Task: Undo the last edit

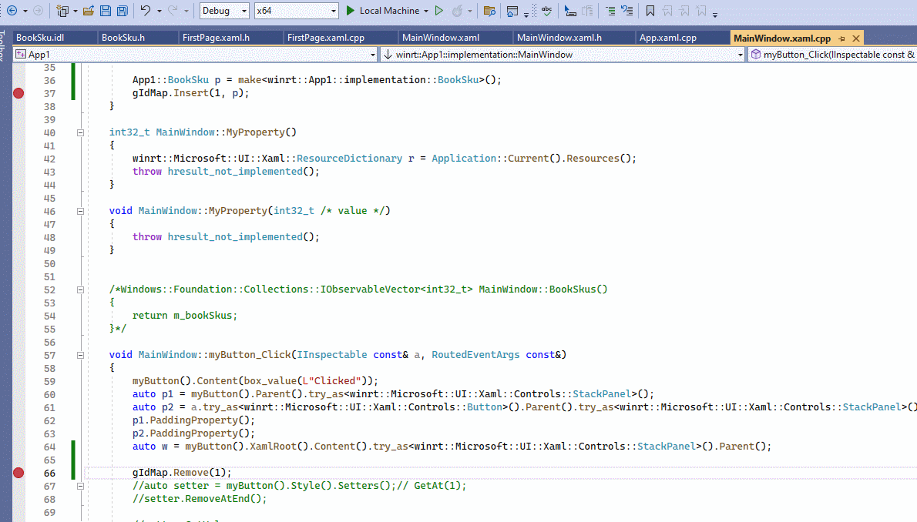Action: (144, 10)
